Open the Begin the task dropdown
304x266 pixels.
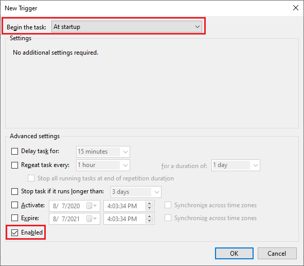tap(127, 27)
